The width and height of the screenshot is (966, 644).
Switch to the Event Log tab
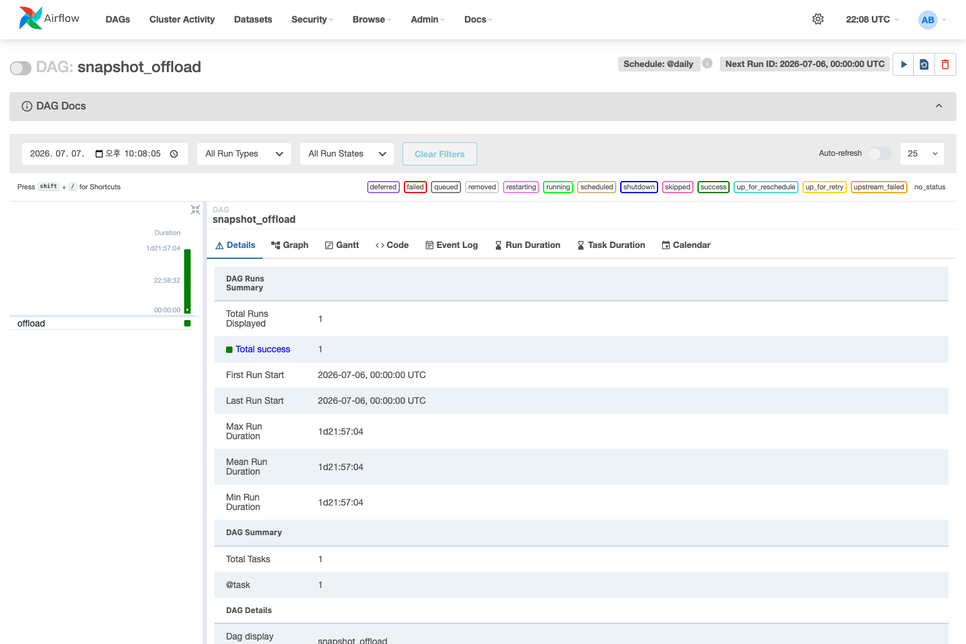pos(451,245)
